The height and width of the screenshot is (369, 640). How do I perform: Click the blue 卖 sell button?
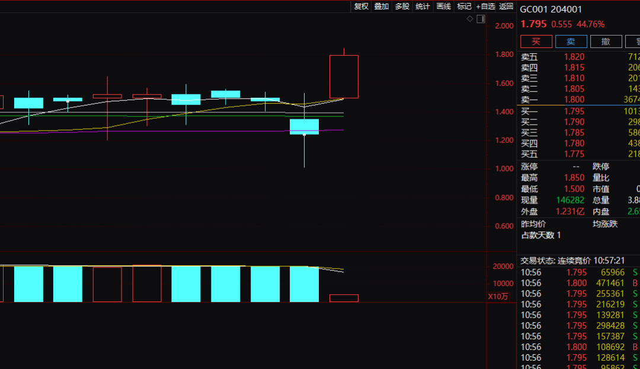[x=571, y=42]
